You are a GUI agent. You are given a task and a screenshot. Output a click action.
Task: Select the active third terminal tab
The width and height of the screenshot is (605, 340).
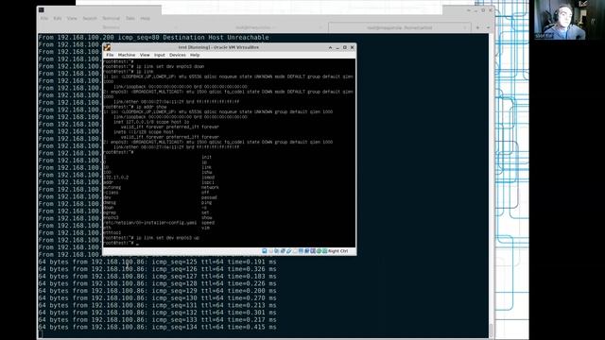click(399, 27)
